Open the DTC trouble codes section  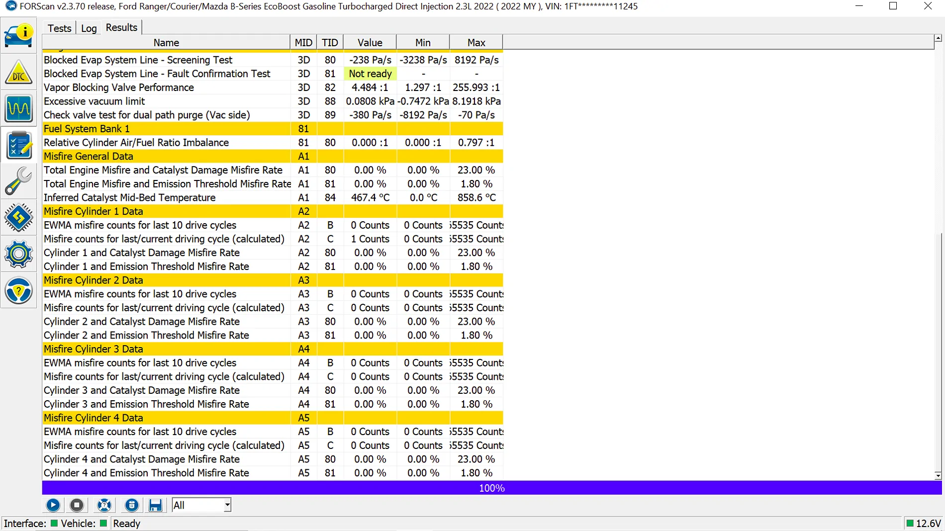(18, 72)
